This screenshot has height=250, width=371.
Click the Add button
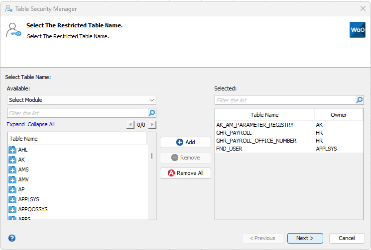pyautogui.click(x=185, y=142)
